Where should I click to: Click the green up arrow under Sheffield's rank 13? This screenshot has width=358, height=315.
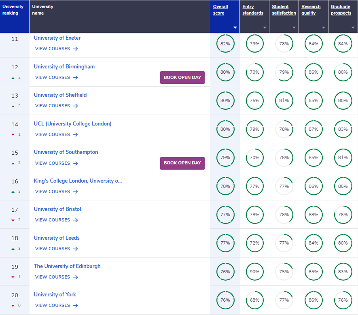pos(13,106)
